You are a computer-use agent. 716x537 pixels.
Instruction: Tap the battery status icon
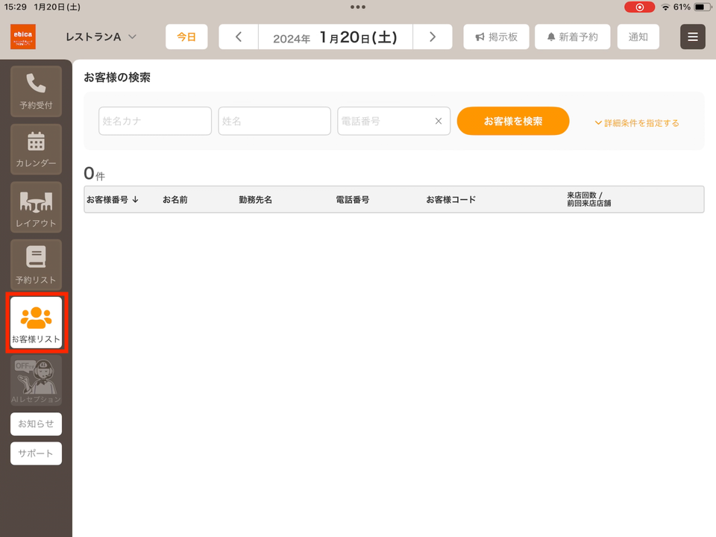click(703, 7)
